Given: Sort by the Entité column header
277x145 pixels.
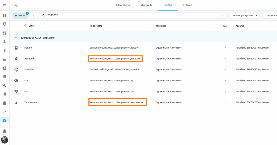Looking at the screenshot, I should coord(29,26).
